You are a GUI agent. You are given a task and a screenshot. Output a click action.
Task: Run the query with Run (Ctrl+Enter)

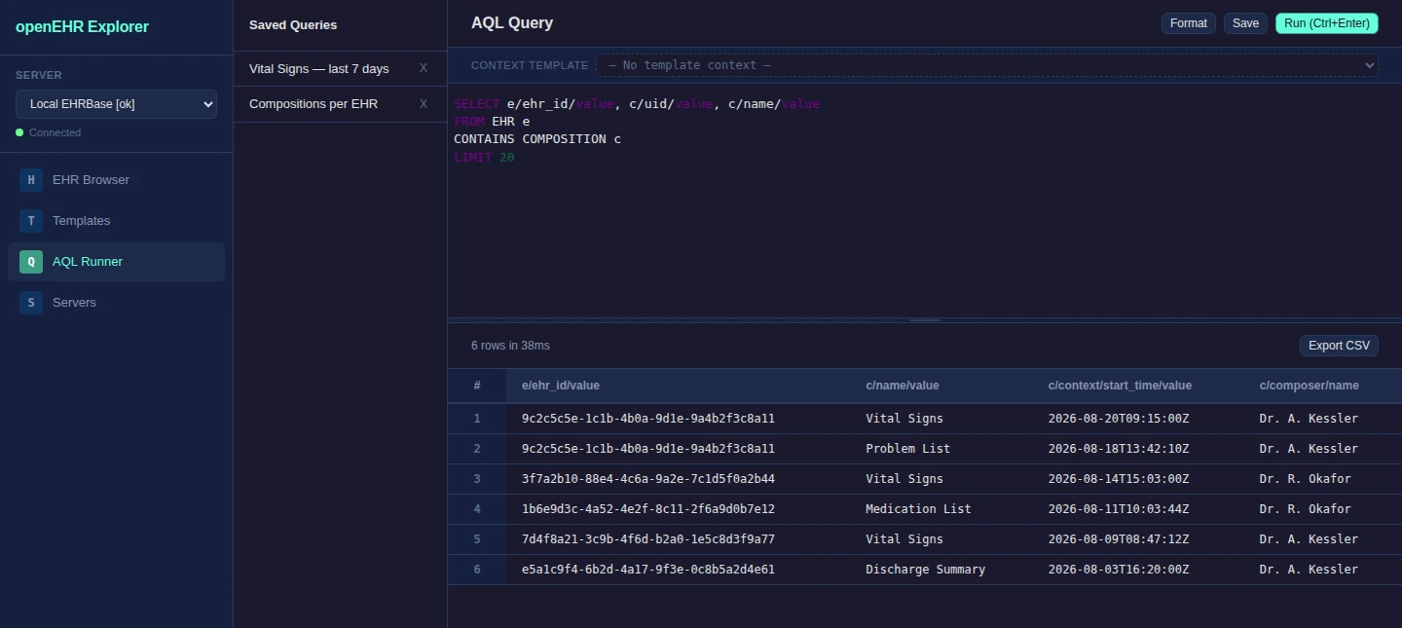click(x=1327, y=23)
